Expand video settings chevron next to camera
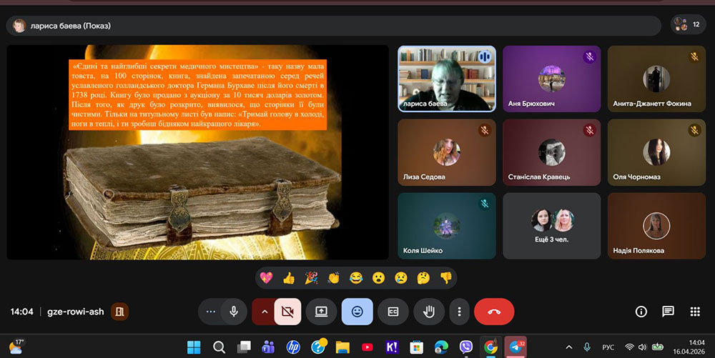The width and height of the screenshot is (715, 358). click(x=264, y=312)
